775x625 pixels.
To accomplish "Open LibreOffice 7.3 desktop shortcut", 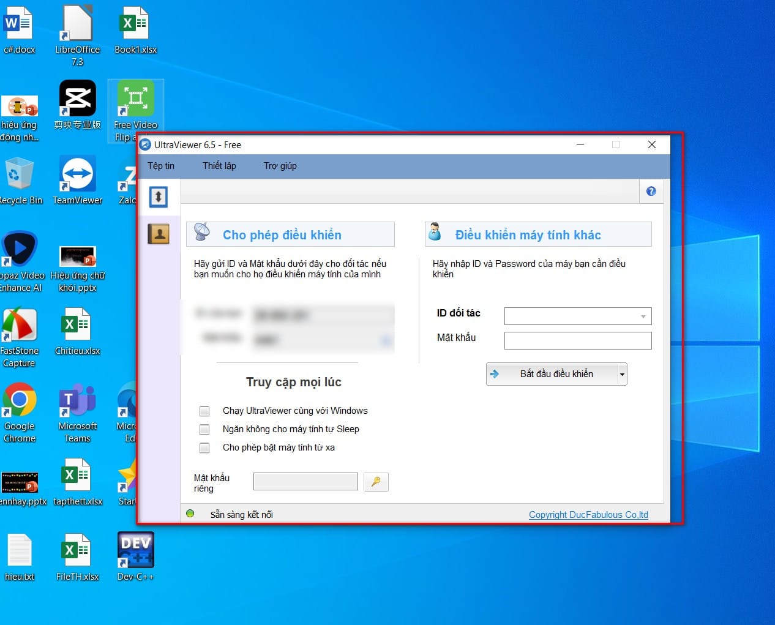I will (x=77, y=36).
